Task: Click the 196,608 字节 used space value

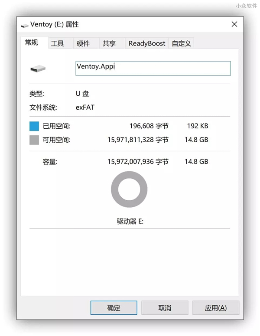Action: click(149, 126)
